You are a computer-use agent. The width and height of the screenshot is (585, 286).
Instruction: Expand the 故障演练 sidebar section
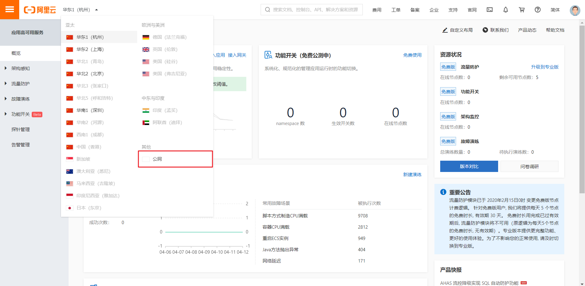(x=6, y=99)
